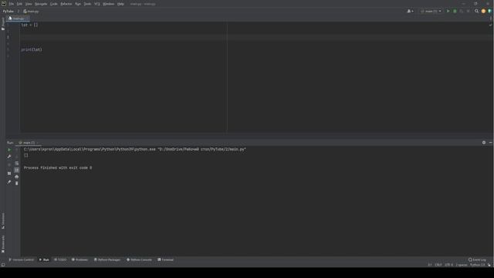This screenshot has height=278, width=494.
Task: Rerun main with Run panel green arrow
Action: [x=9, y=150]
